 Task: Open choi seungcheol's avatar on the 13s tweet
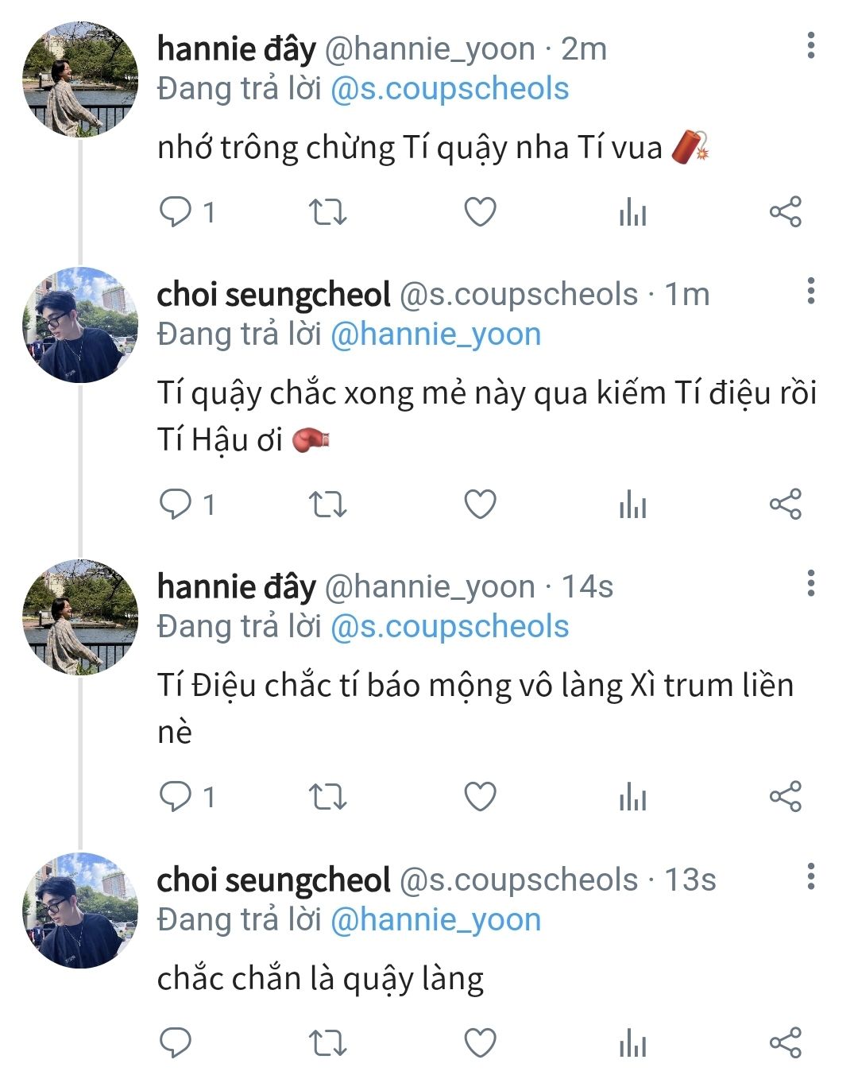(x=80, y=910)
